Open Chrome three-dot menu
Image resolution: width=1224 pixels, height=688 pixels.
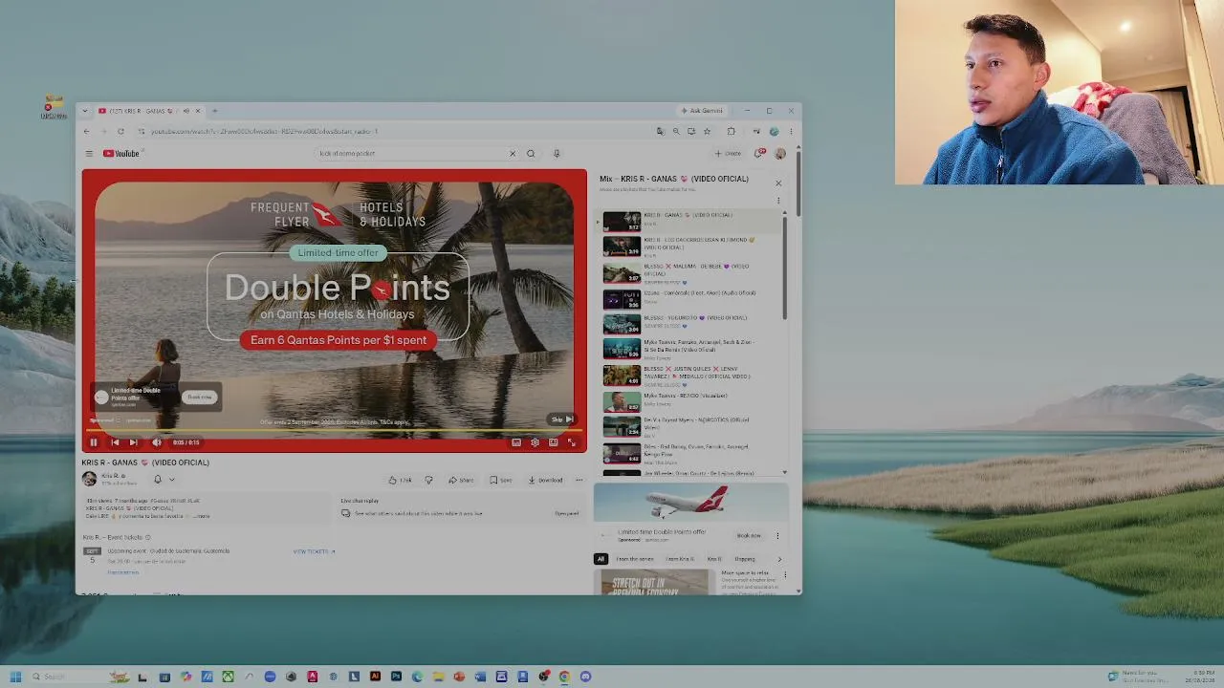coord(791,131)
